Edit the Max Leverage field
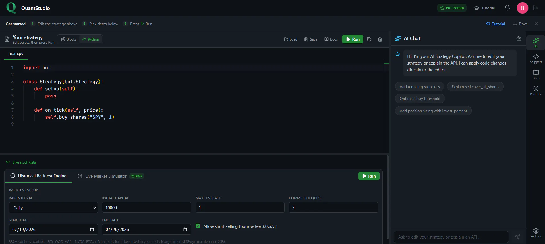 coord(240,207)
